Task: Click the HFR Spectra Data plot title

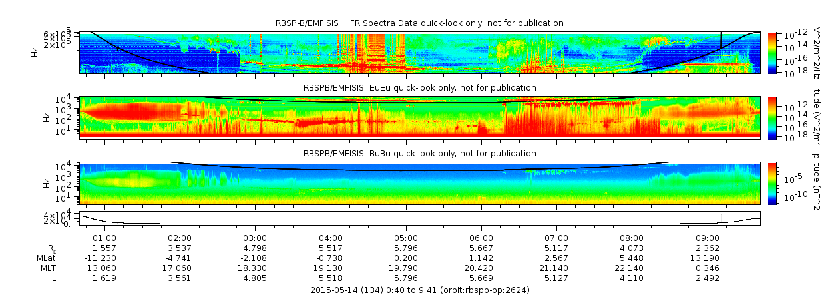Action: pyautogui.click(x=419, y=23)
